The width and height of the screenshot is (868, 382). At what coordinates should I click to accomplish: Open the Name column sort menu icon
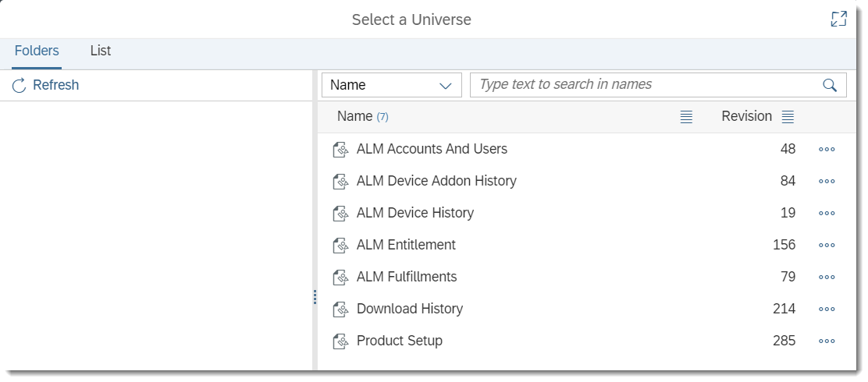coord(686,117)
